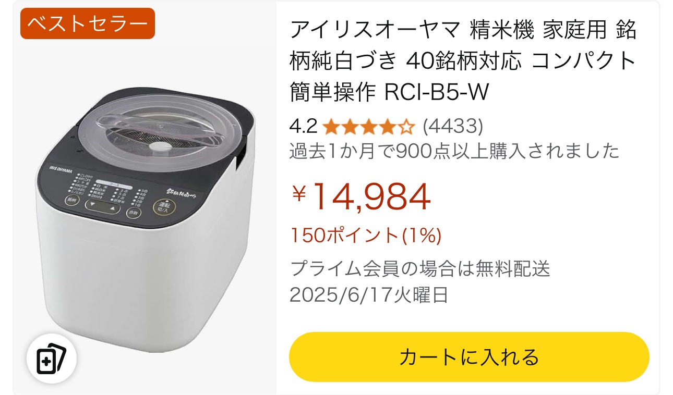Image resolution: width=673 pixels, height=395 pixels.
Task: Click the up arrow on the machine panel
Action: tap(113, 209)
